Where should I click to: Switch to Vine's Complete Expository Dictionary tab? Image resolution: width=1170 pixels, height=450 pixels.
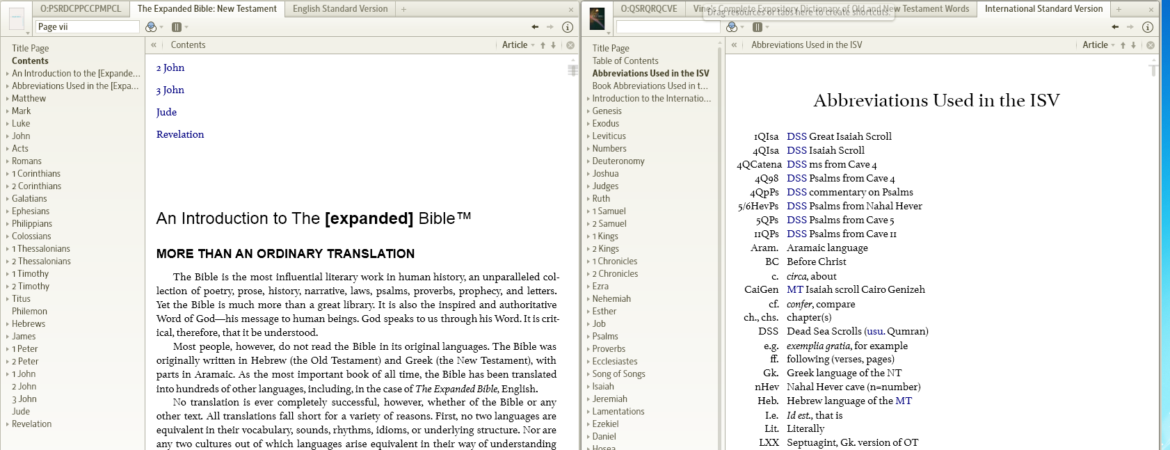tap(831, 9)
